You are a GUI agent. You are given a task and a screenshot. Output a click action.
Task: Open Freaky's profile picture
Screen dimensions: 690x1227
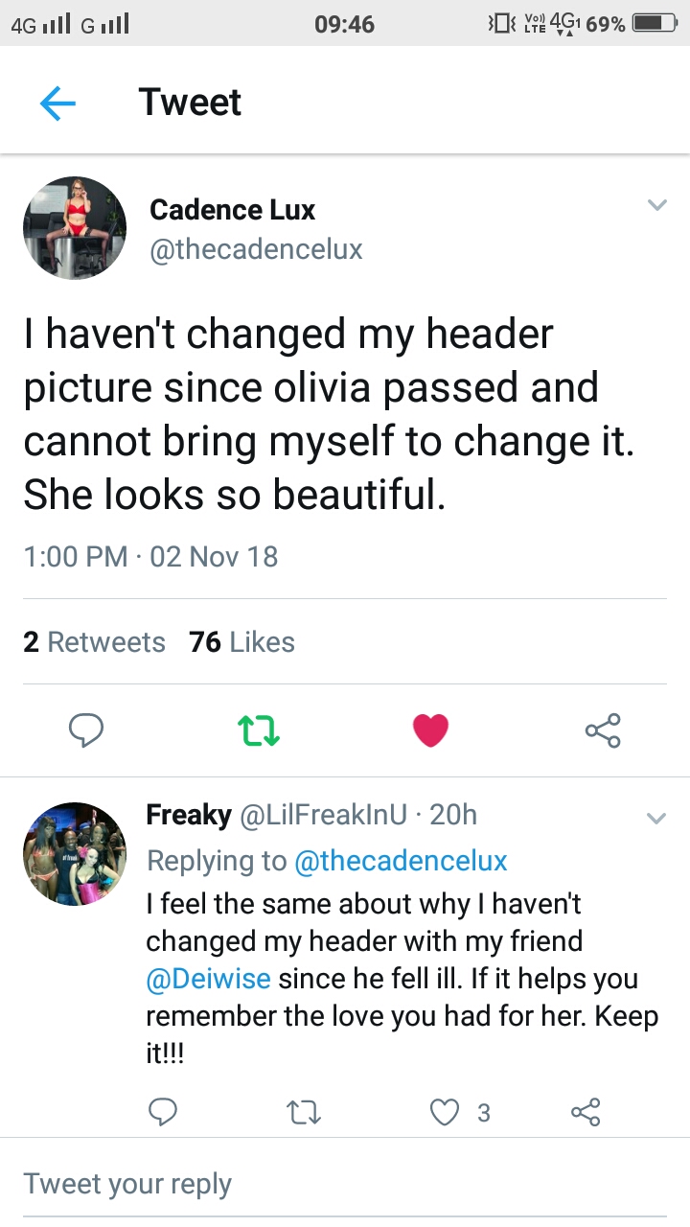[x=75, y=854]
